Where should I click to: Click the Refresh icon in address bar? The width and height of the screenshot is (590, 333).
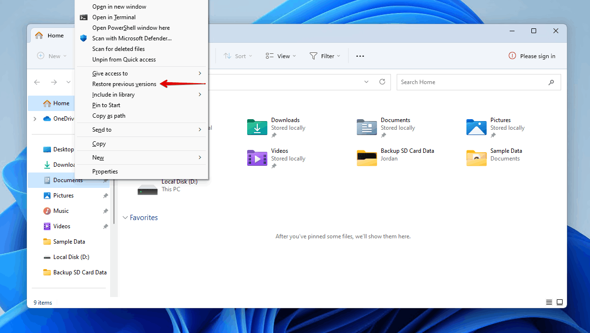[382, 82]
